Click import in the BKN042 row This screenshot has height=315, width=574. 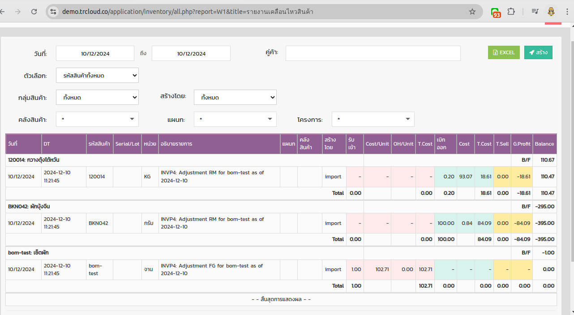tap(333, 223)
